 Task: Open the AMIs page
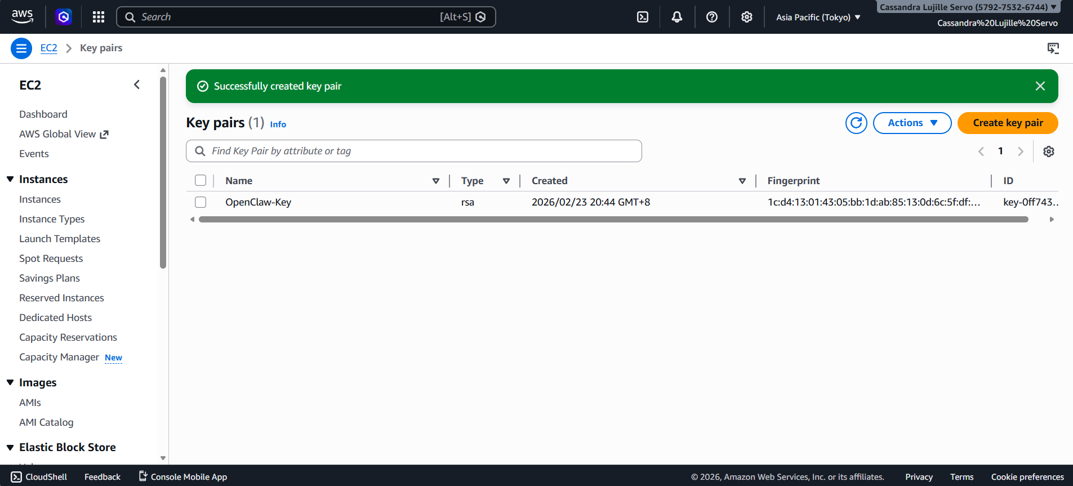(x=30, y=403)
